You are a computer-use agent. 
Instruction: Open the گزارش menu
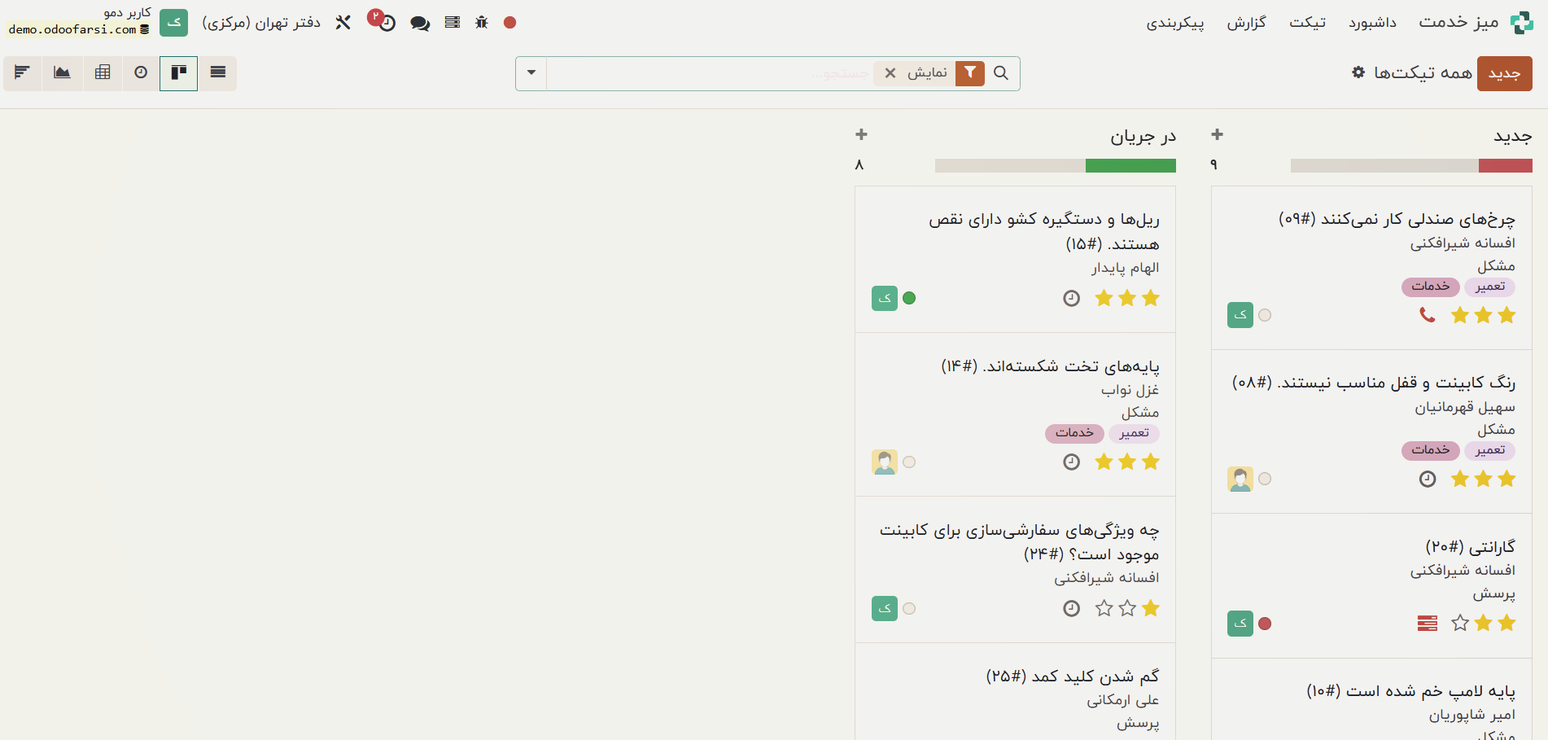click(1246, 22)
